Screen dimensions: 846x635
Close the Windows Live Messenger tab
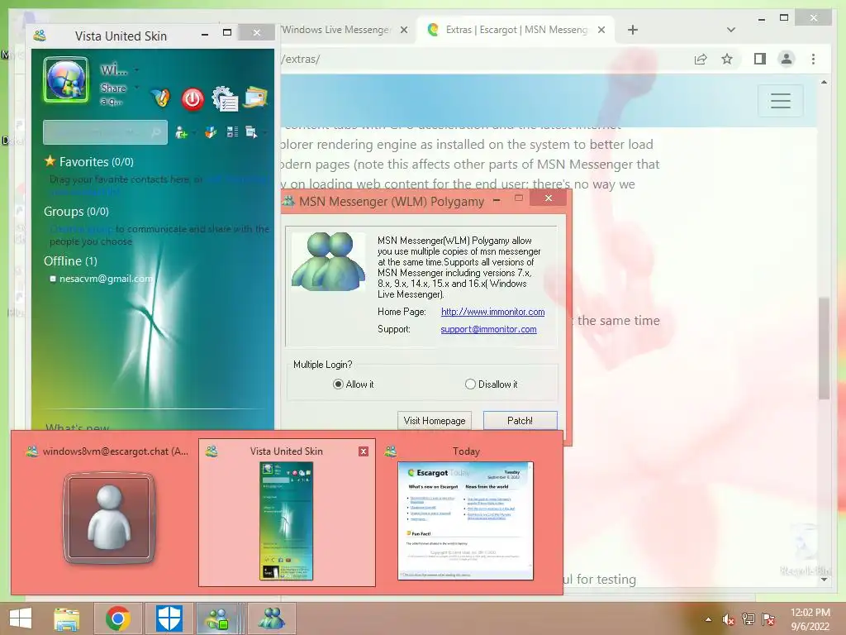point(403,30)
